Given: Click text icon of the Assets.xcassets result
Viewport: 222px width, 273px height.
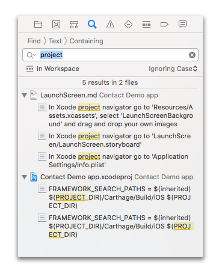Looking at the screenshot, I should coord(42,107).
